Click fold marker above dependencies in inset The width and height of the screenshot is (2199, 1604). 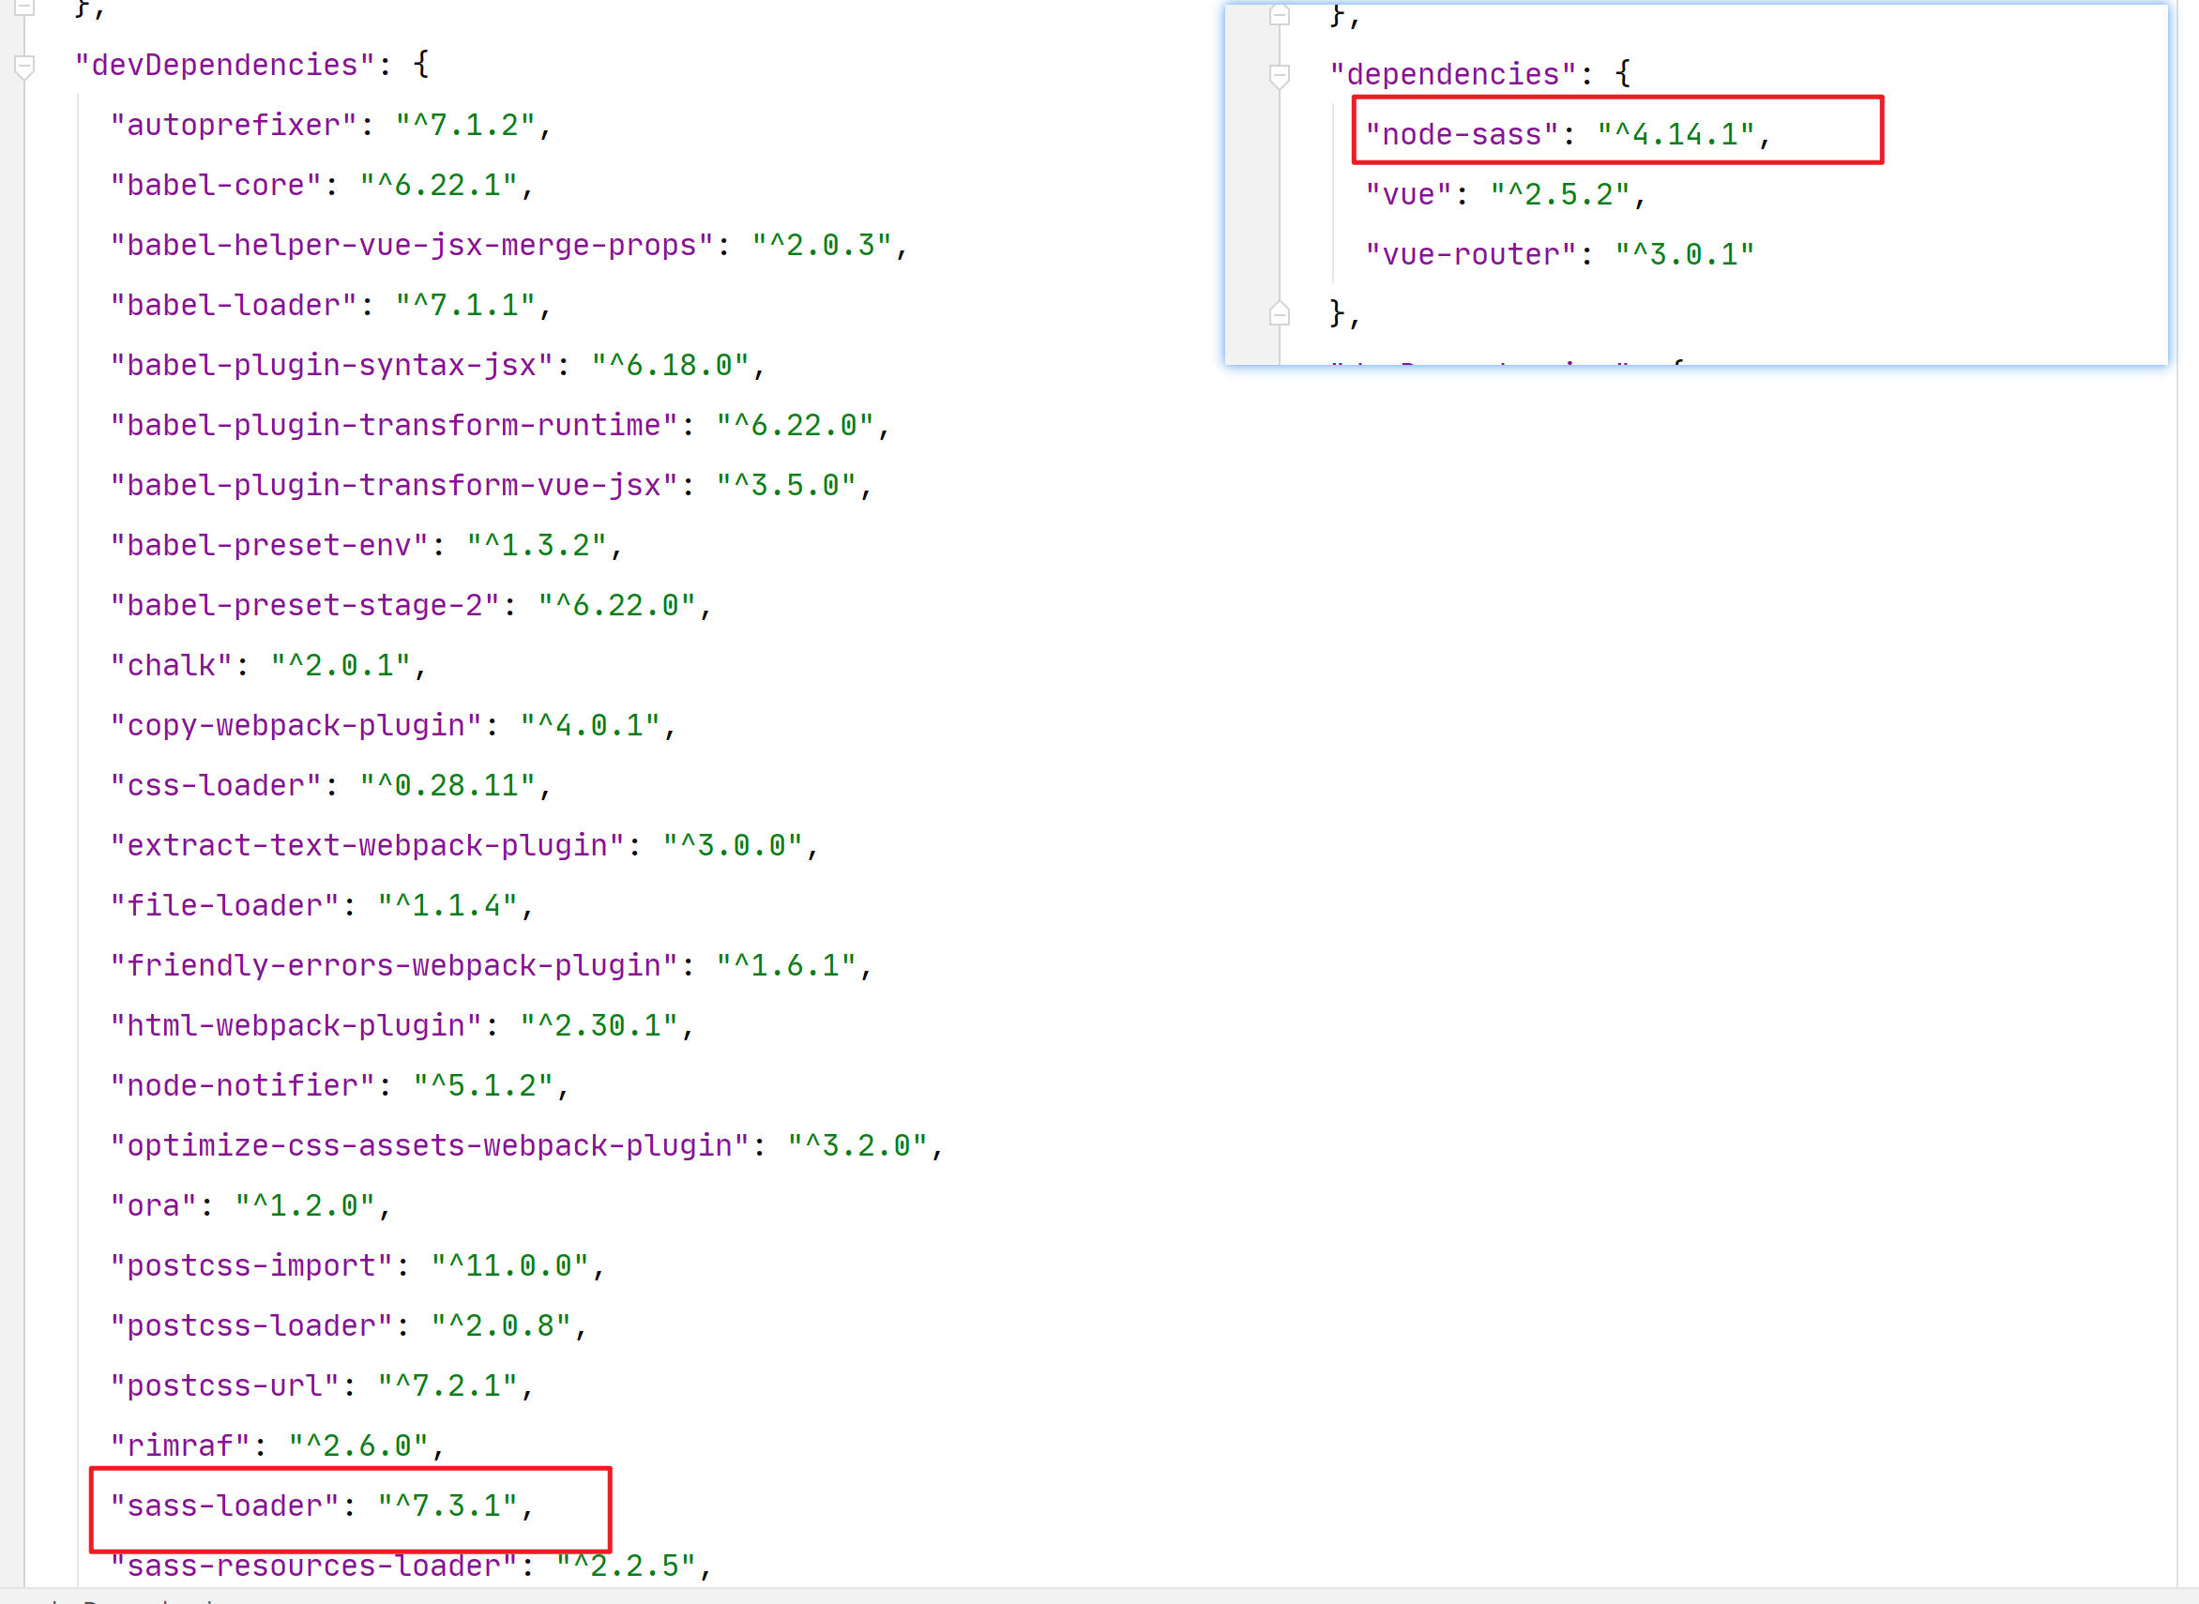[1280, 15]
